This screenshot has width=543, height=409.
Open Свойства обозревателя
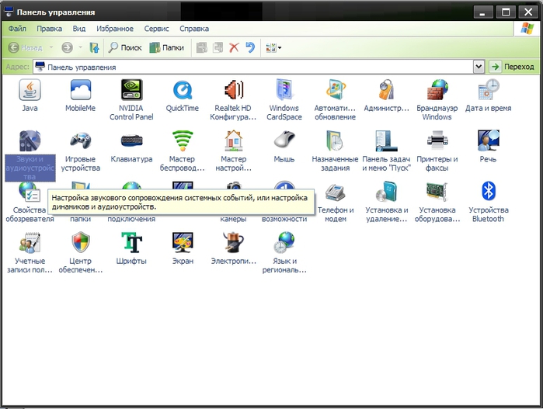click(30, 202)
